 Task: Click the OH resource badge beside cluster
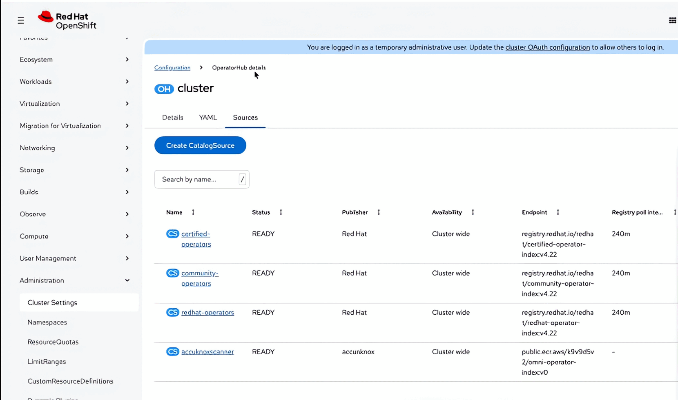pos(164,89)
